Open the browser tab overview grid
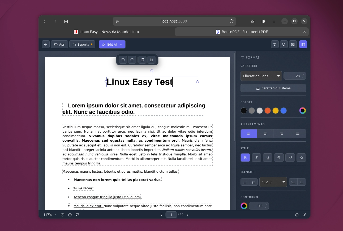The width and height of the screenshot is (343, 231). tap(253, 21)
